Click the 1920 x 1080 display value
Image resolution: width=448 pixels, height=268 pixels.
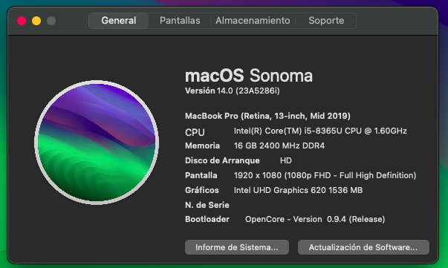325,175
